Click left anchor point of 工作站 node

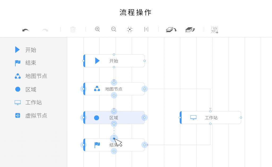tap(180, 117)
